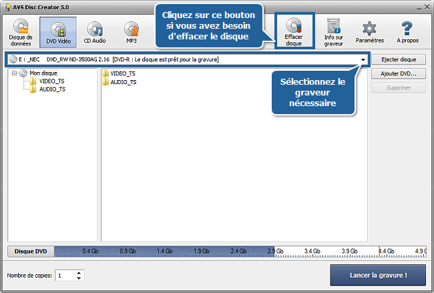Viewport: 434px width, 293px height.
Task: Click the disc capacity usage bar
Action: click(x=240, y=251)
